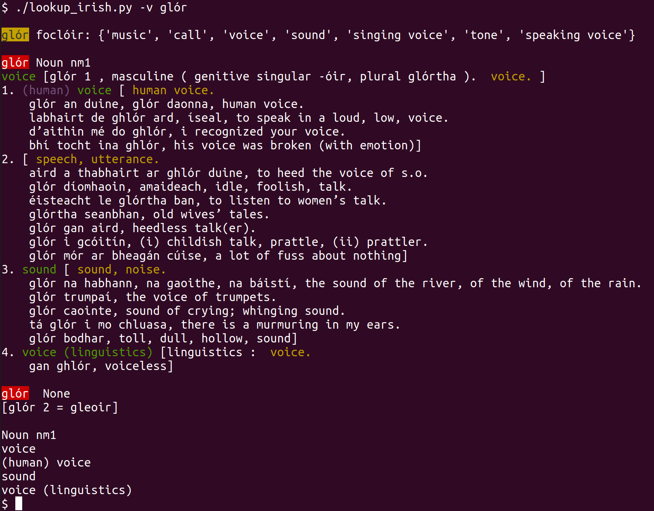Click the text 'gan ghlór, voiceless]'
Image resolution: width=654 pixels, height=511 pixels.
(x=101, y=366)
